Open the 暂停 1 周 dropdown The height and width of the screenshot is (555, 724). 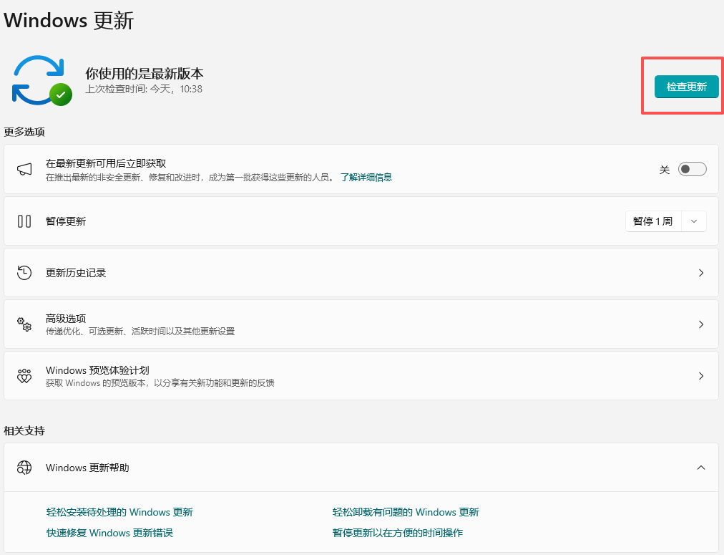(693, 221)
